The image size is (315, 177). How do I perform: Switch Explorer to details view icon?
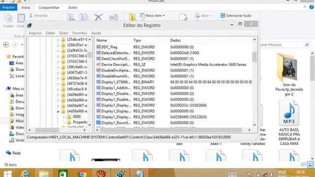[303, 165]
